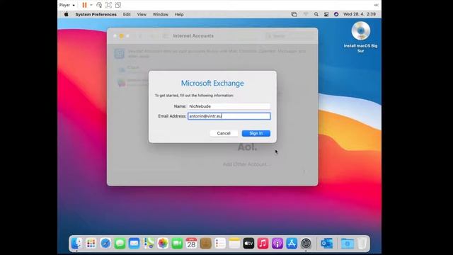The image size is (453, 255).
Task: Open Finder from the dock
Action: pyautogui.click(x=76, y=244)
